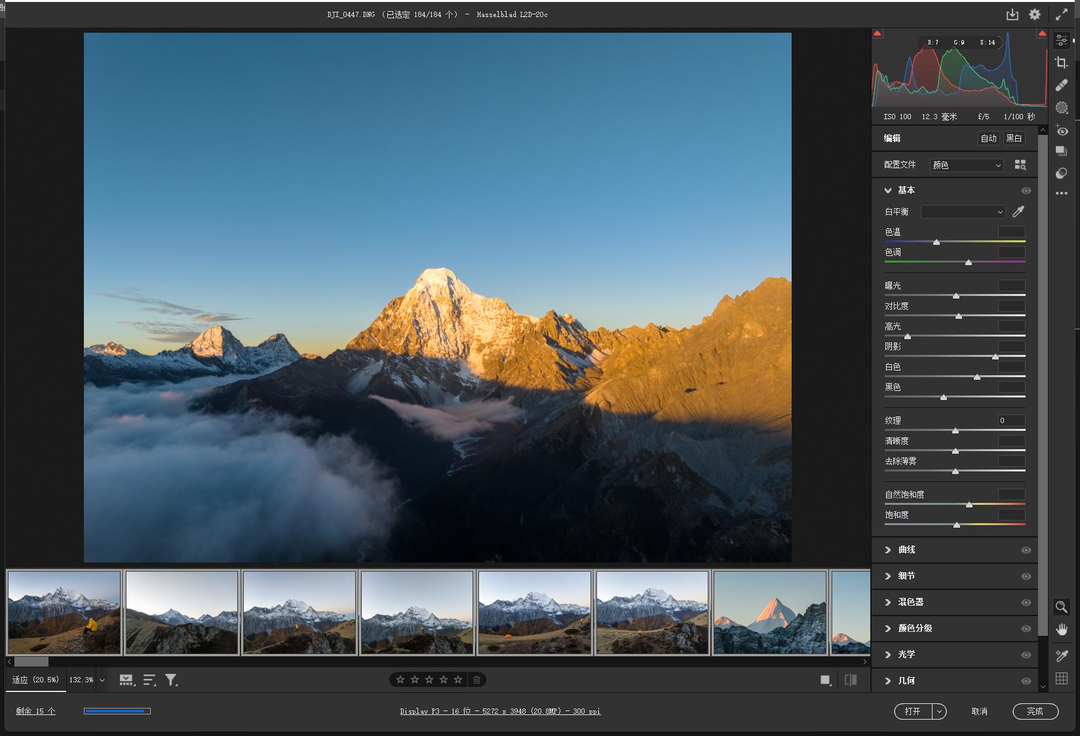Viewport: 1080px width, 736px height.
Task: Select the Crop tool in right toolbar
Action: coord(1061,63)
